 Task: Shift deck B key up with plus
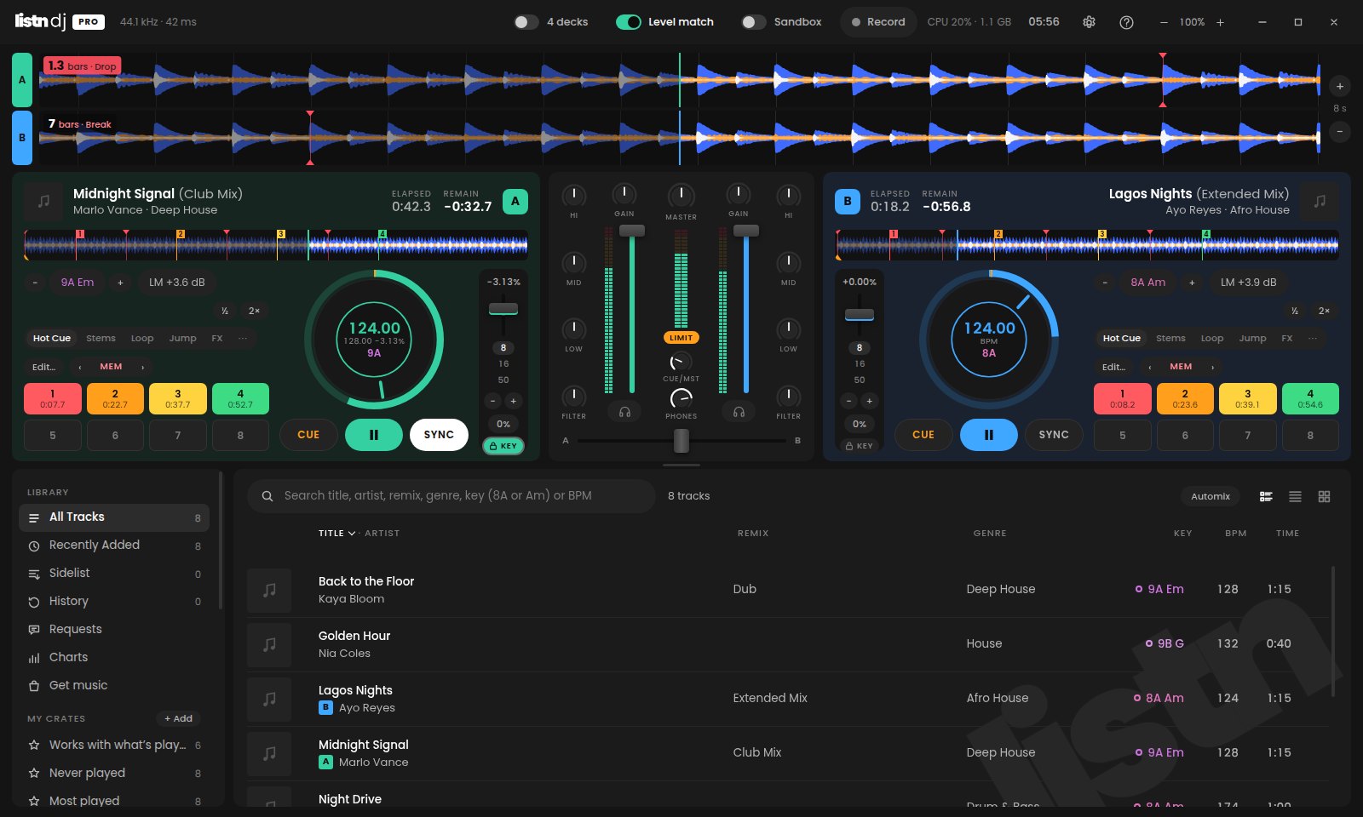pos(1192,283)
